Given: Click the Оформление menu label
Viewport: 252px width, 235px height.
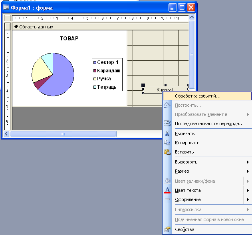Looking at the screenshot, I should [x=188, y=199].
